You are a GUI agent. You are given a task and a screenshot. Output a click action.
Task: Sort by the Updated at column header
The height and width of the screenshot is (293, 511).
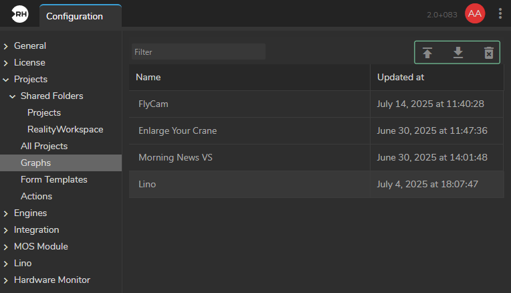pyautogui.click(x=436, y=77)
